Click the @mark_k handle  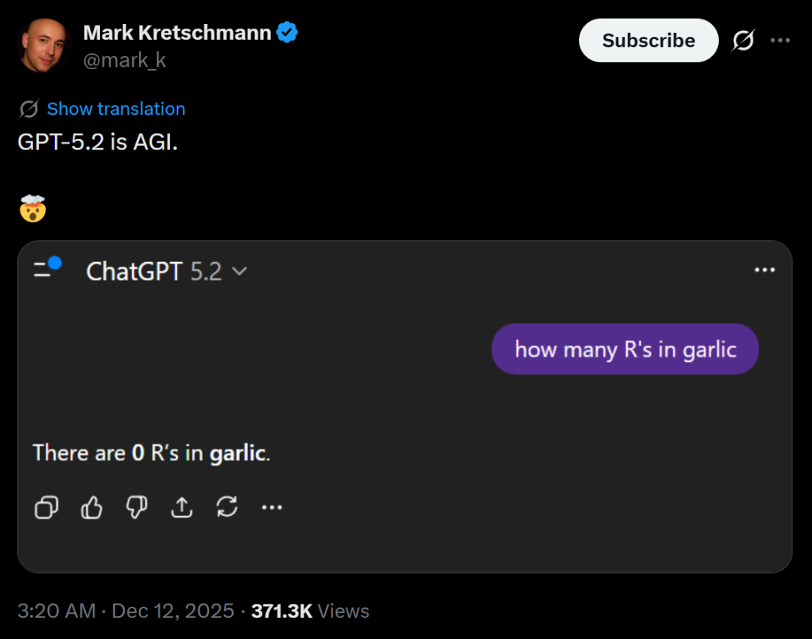pyautogui.click(x=124, y=60)
